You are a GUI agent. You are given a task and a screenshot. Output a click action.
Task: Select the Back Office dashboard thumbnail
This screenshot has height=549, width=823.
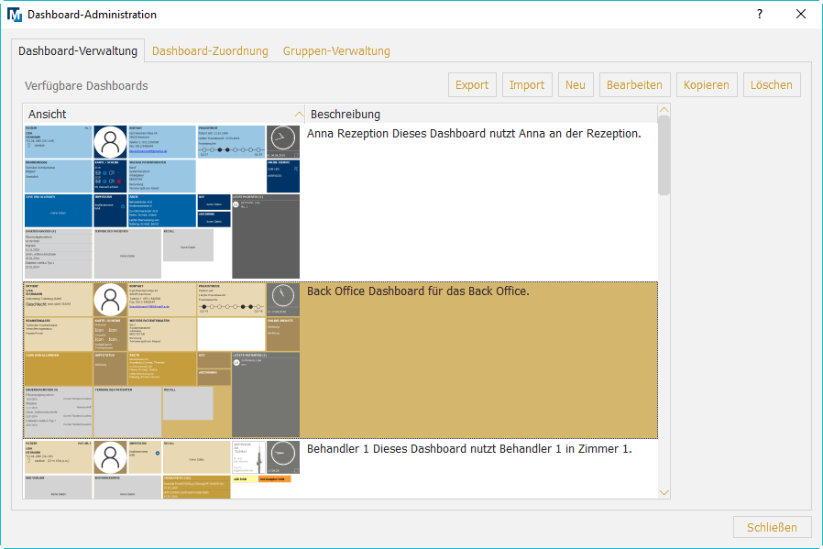[x=162, y=360]
